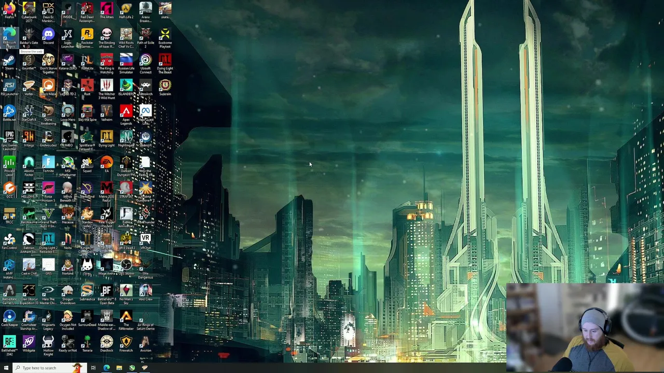Select the Jagex Launcher icon
This screenshot has width=664, height=373.
(x=67, y=38)
